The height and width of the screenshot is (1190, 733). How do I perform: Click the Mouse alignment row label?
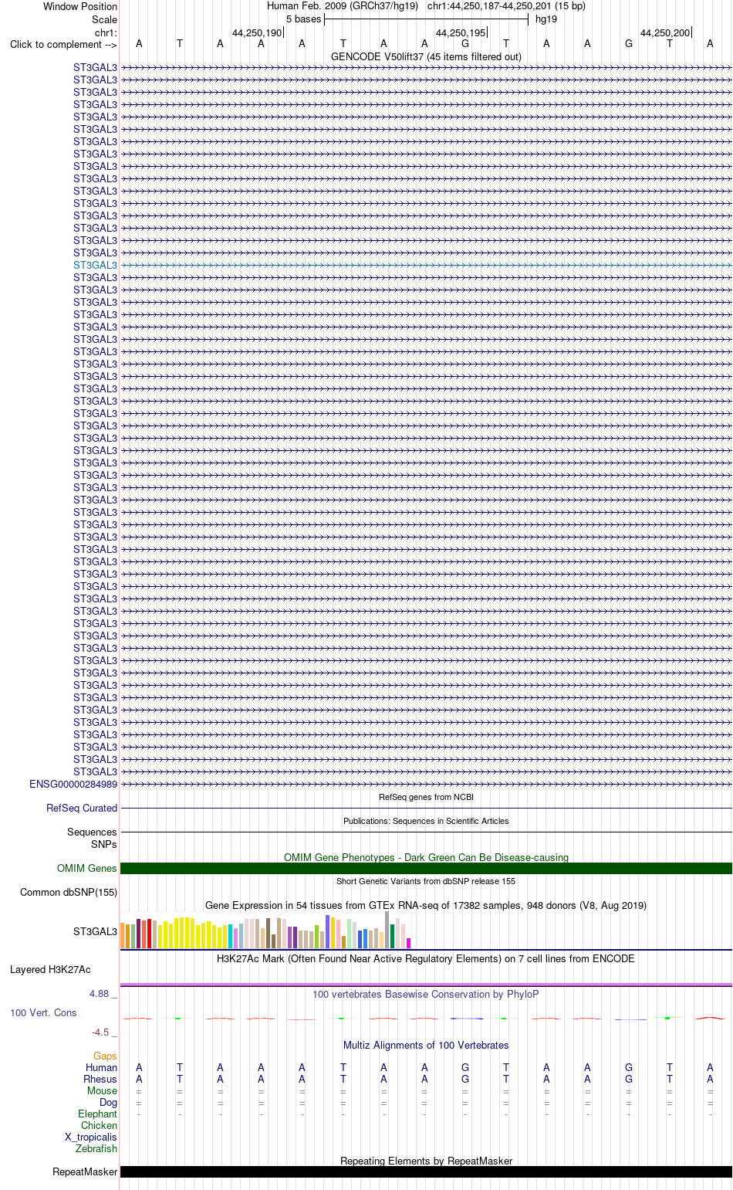point(103,1090)
